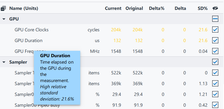The height and width of the screenshot is (109, 224).
Task: Uncheck the GPU Core Clocks checkbox
Action: click(215, 30)
